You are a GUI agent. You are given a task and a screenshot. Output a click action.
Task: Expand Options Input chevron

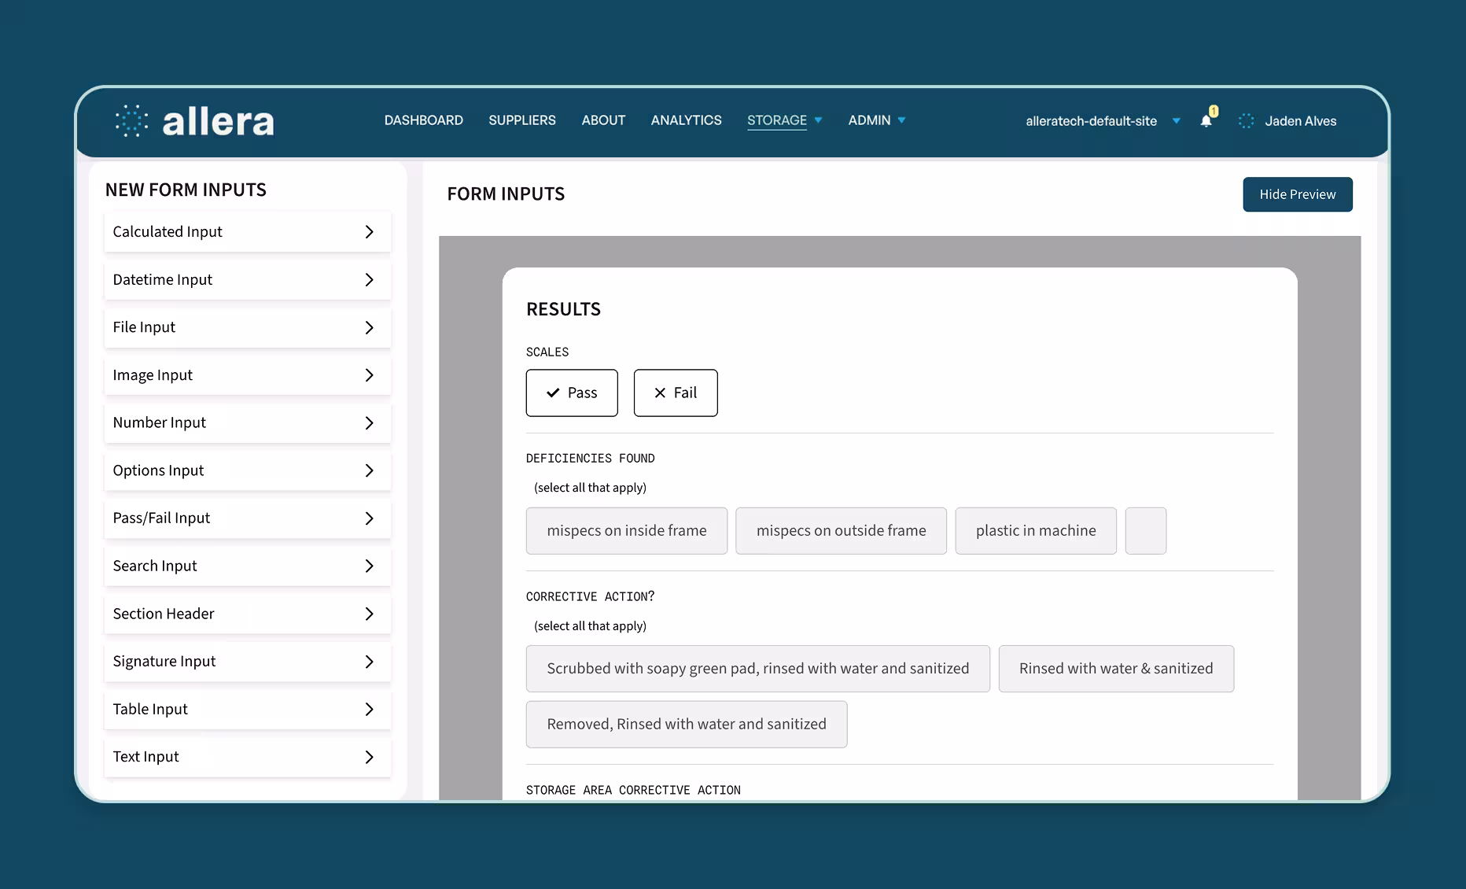(369, 470)
